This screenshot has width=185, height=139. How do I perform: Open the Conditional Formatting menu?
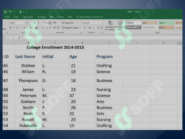point(110,25)
